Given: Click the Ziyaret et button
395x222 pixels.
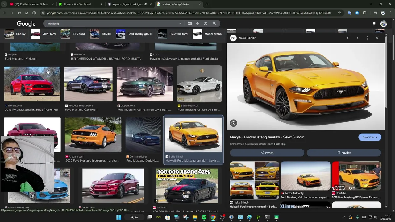Looking at the screenshot, I should (x=370, y=137).
